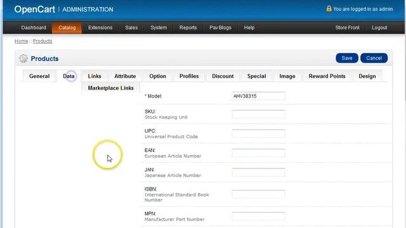The height and width of the screenshot is (228, 406).
Task: Open the Pav Blogs menu
Action: point(220,28)
